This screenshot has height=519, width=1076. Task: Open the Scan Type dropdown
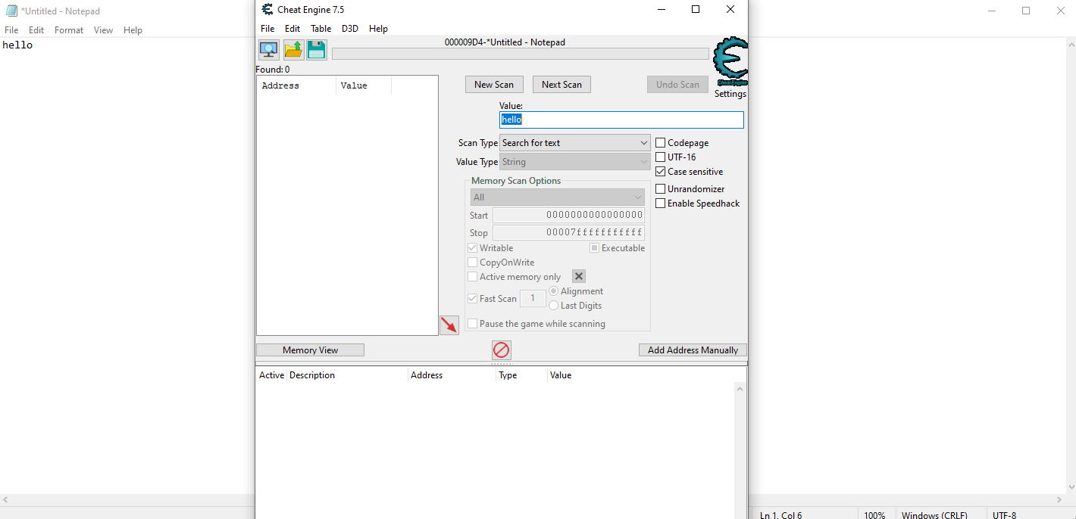pos(575,143)
